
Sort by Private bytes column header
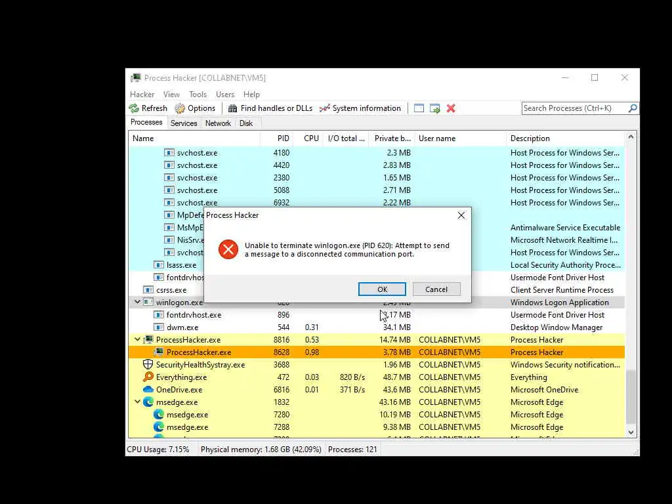tap(392, 138)
